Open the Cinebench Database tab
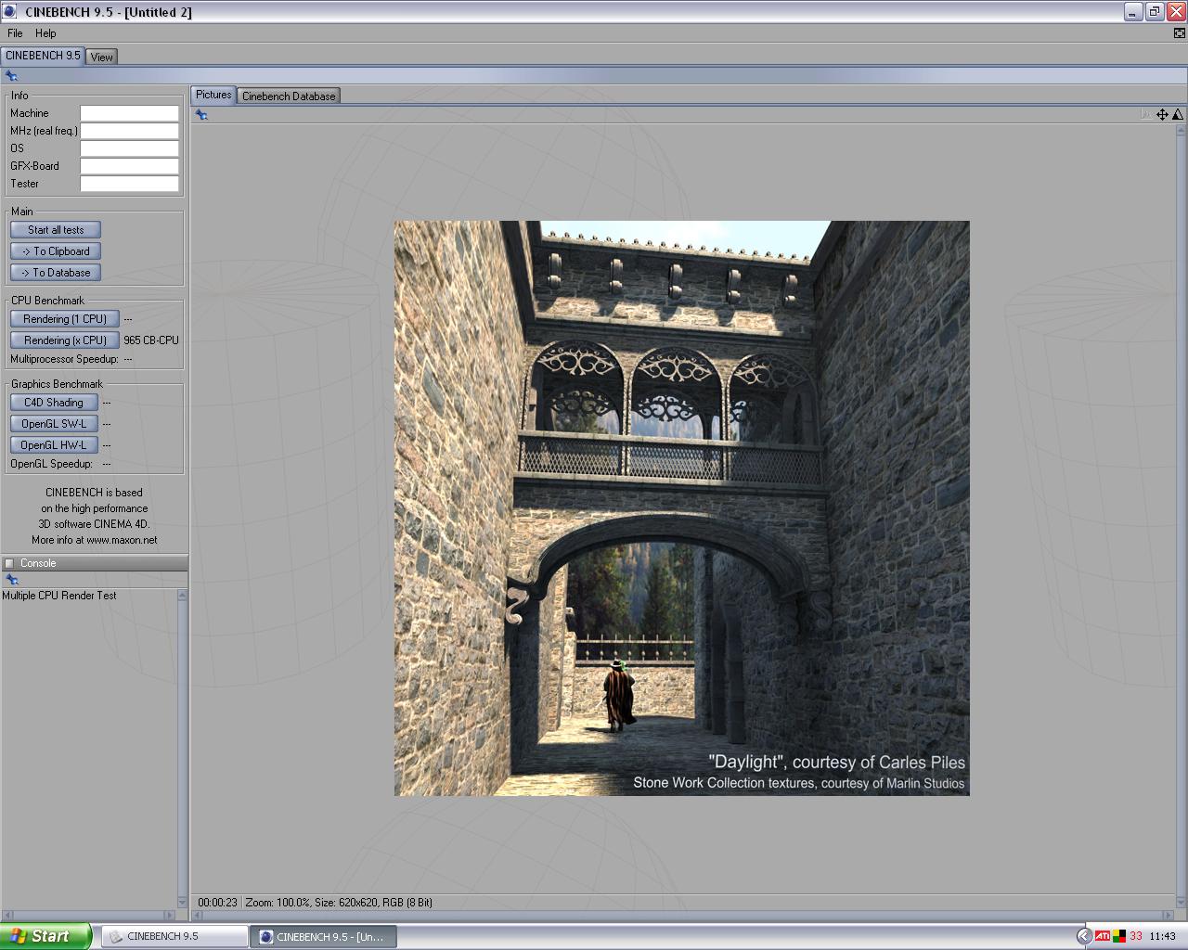The width and height of the screenshot is (1188, 950). [289, 96]
